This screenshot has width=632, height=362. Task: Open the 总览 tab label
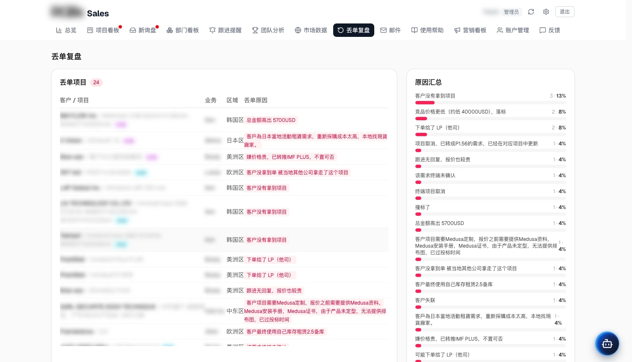point(71,30)
